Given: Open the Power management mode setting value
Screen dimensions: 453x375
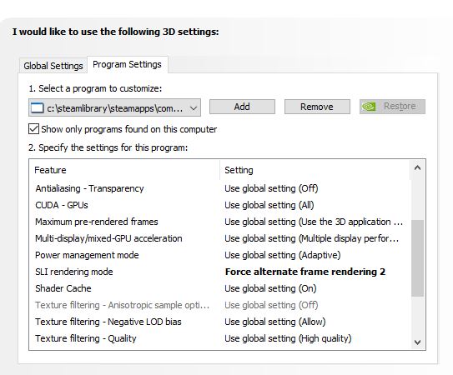Looking at the screenshot, I should tap(283, 255).
